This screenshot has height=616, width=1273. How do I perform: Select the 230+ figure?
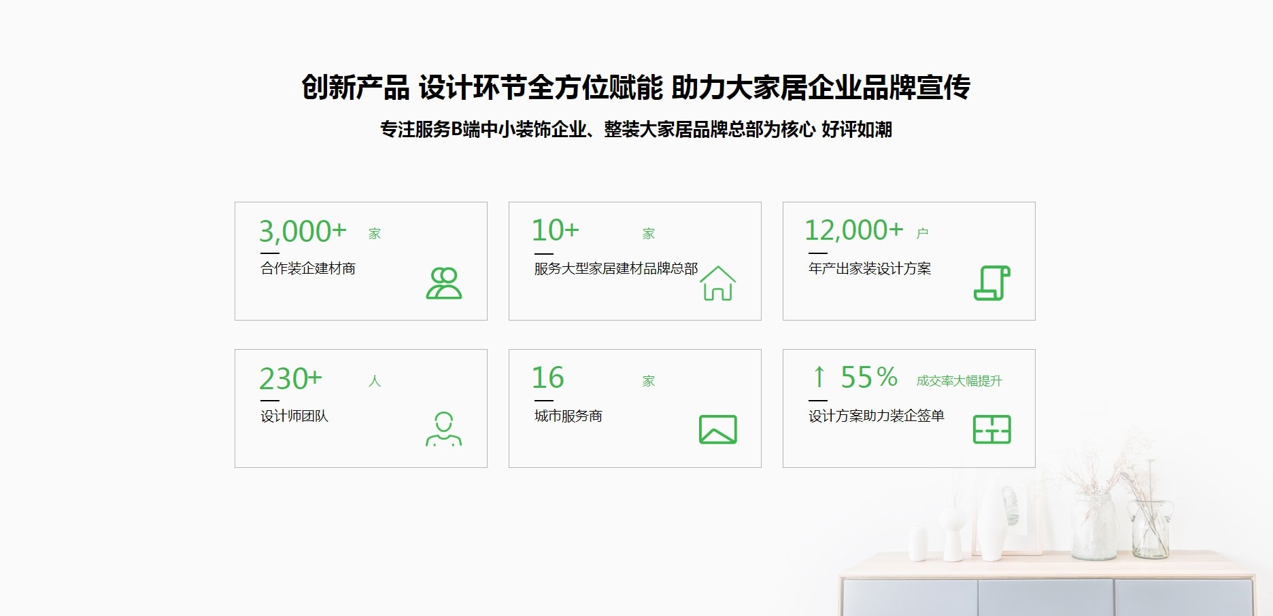pyautogui.click(x=290, y=378)
